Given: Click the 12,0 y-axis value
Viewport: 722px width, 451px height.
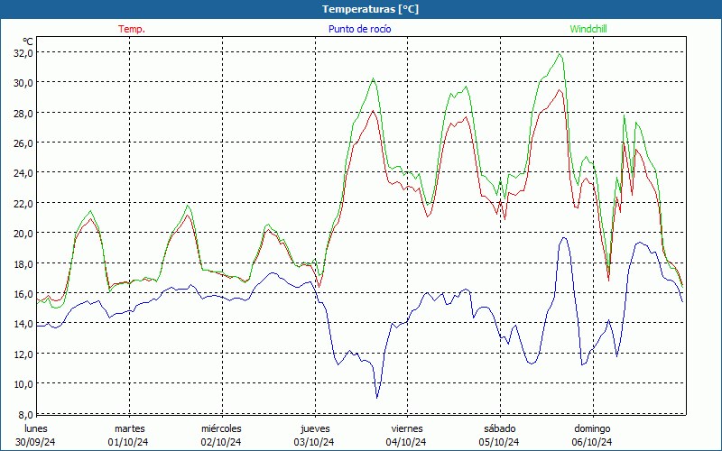Looking at the screenshot, I should coord(23,354).
